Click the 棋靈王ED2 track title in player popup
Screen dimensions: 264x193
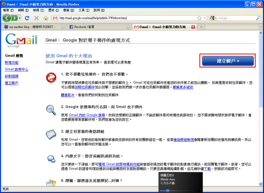167,175
